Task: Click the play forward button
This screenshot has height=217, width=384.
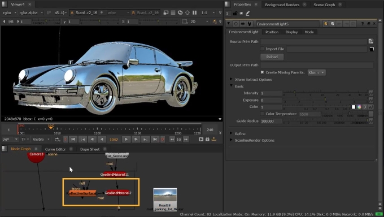Action: pos(126,139)
